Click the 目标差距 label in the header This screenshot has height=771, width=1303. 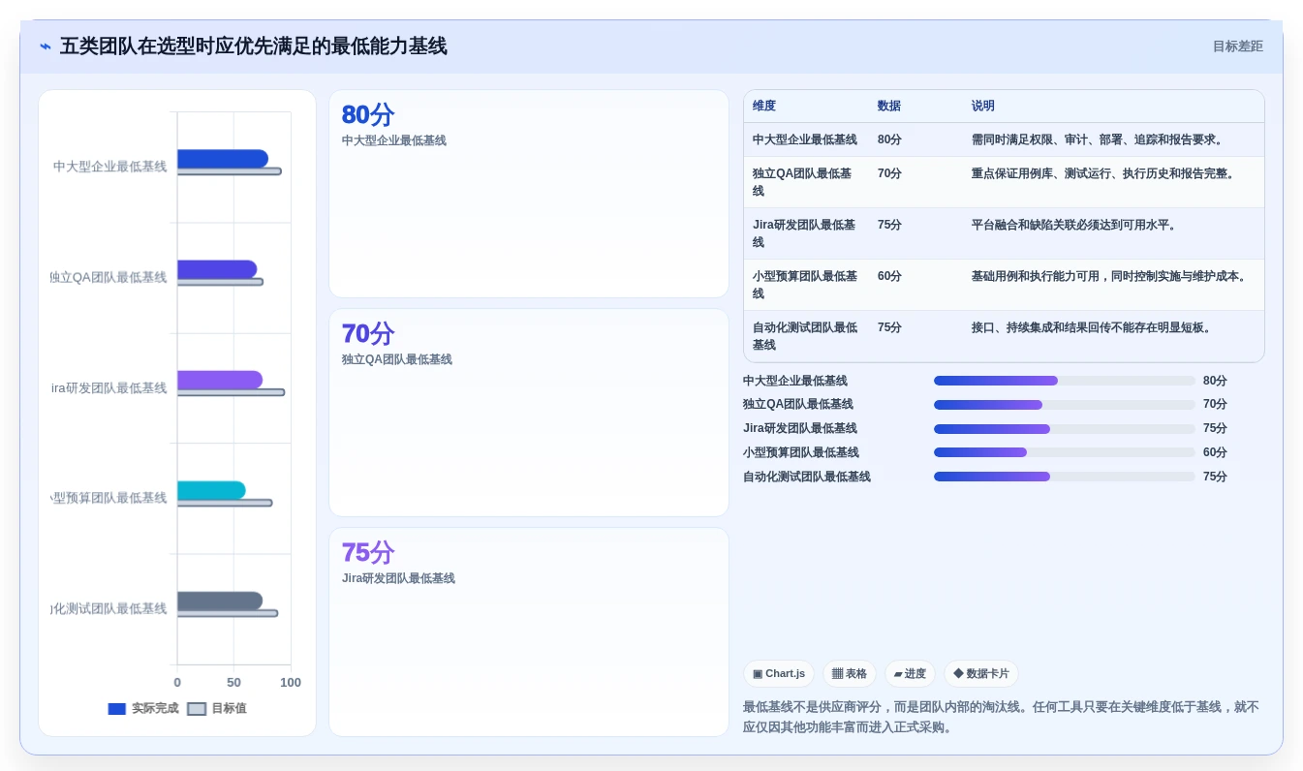[x=1237, y=46]
